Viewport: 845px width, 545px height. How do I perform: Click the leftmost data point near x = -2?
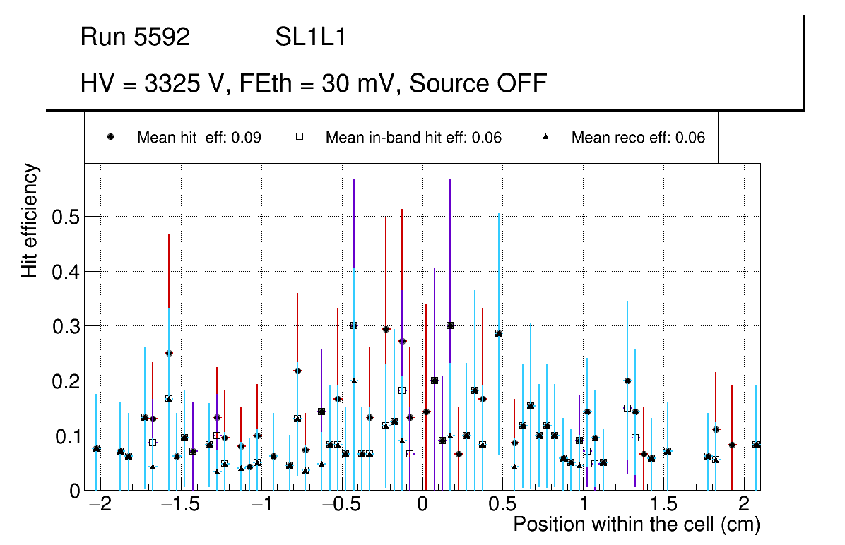96,448
